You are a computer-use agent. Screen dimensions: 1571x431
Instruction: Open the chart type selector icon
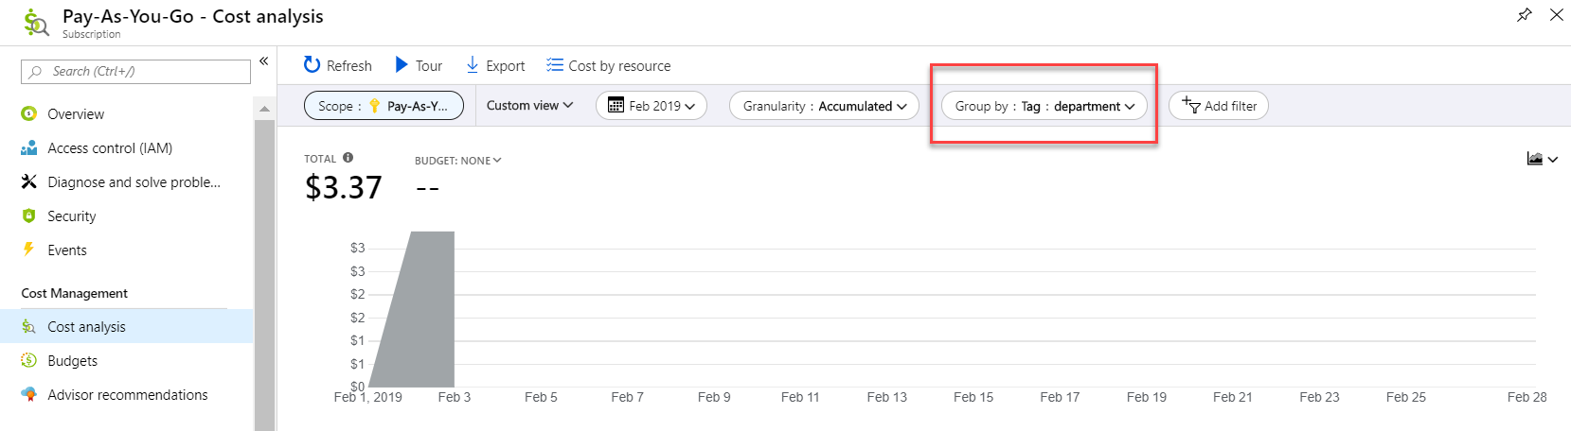[1541, 159]
